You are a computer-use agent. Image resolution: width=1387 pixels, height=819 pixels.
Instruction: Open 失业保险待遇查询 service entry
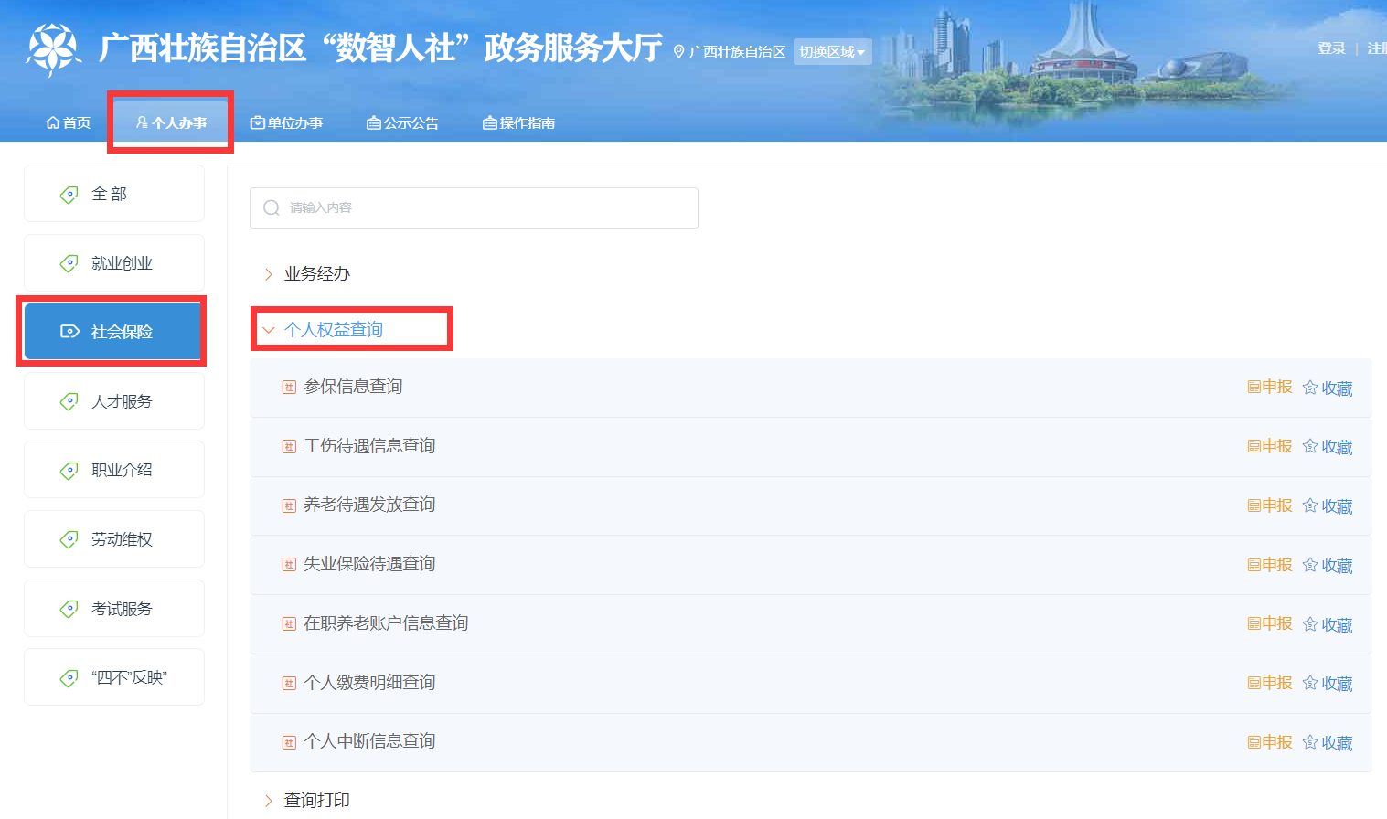click(x=369, y=564)
